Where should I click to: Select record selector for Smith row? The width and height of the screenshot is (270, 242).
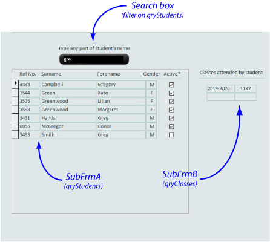(15, 135)
